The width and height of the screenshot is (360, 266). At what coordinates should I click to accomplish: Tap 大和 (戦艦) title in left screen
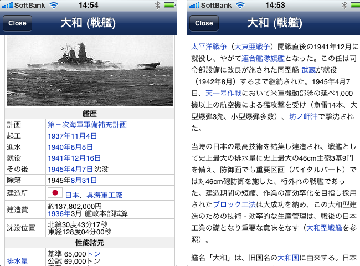point(88,23)
